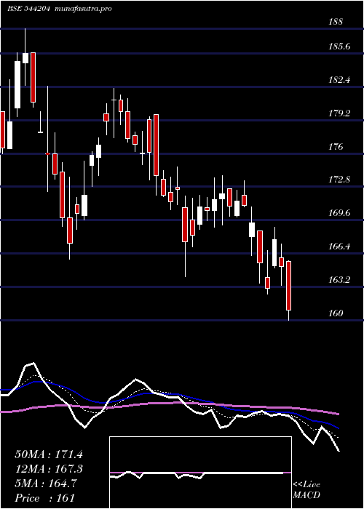This screenshot has width=364, height=509.
Task: Click the 50MA : 171.4 value
Action: 49,454
